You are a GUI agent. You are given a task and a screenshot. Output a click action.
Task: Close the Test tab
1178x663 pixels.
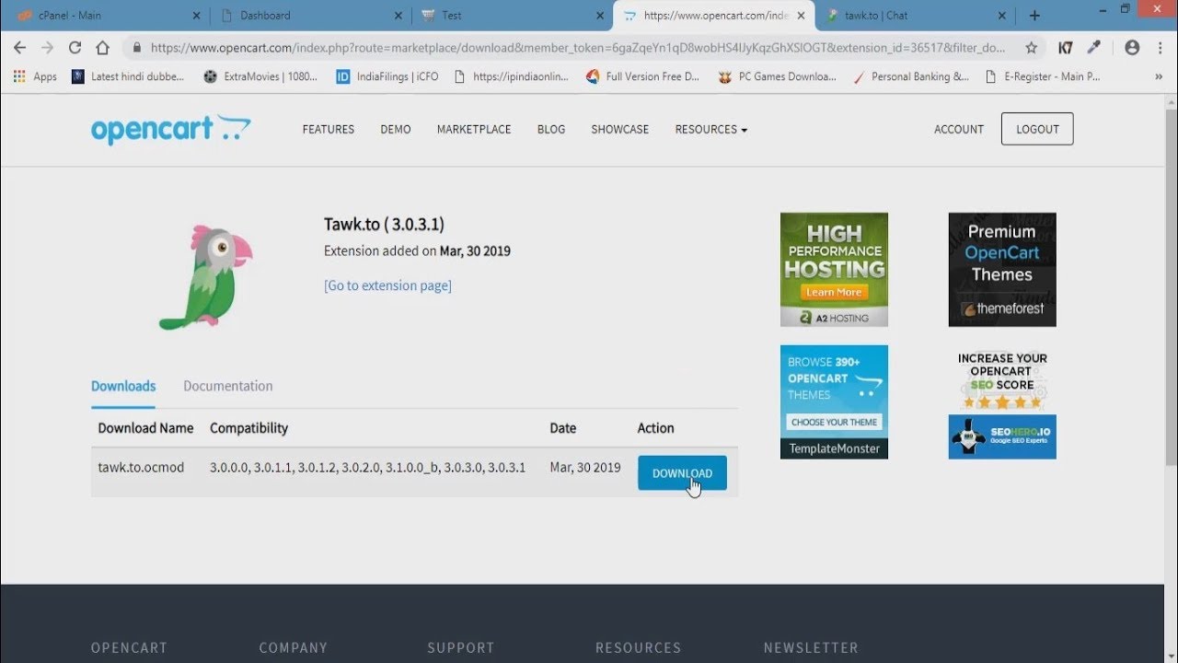599,16
